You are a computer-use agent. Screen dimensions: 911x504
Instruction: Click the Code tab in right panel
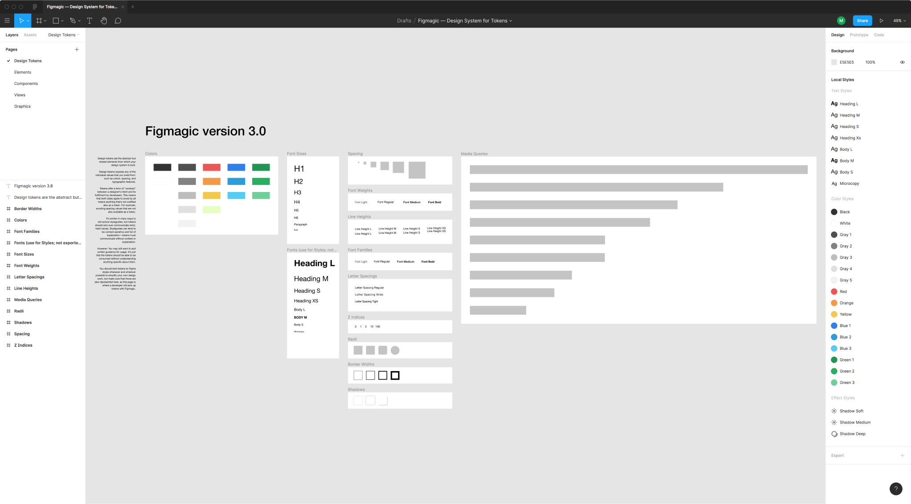pos(879,34)
